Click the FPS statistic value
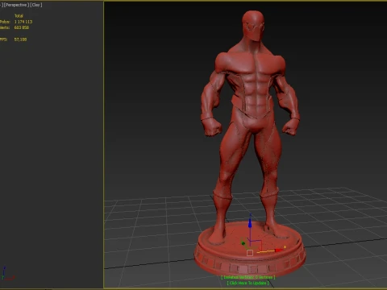387x290 pixels. click(20, 39)
